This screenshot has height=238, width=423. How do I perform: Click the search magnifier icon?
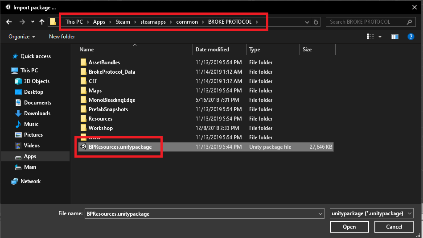[x=409, y=22]
